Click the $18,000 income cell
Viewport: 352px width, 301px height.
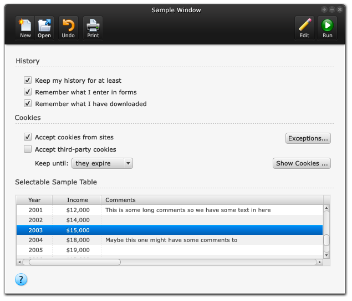pos(78,240)
